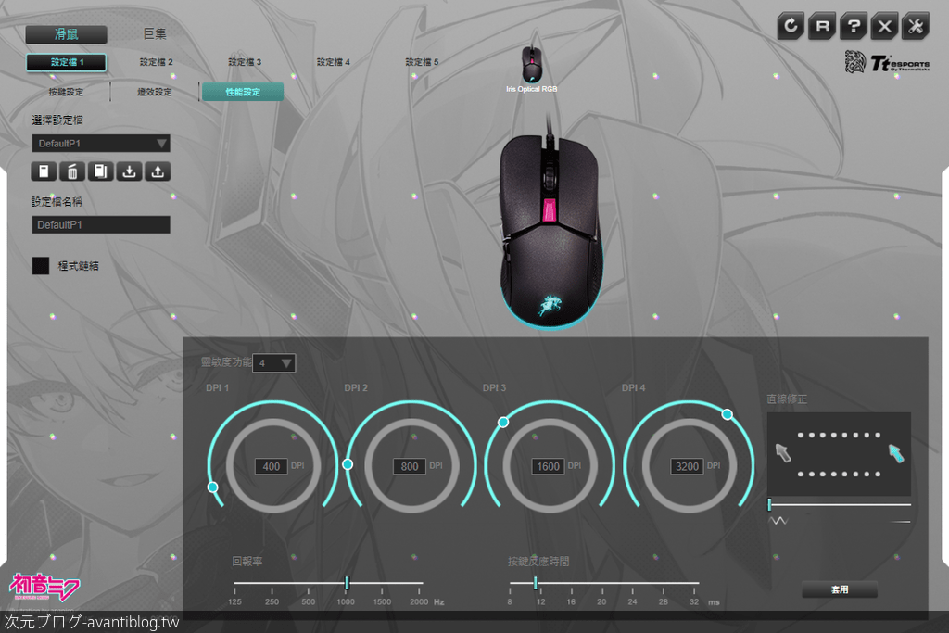Viewport: 949px width, 633px height.
Task: Open the wrench and screwdriver settings icon
Action: 915,26
